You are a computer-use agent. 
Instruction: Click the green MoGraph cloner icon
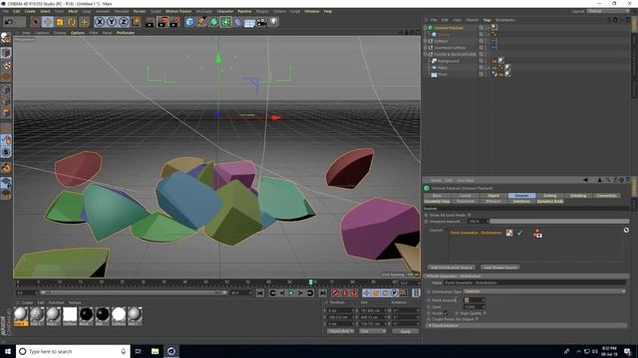[x=226, y=22]
